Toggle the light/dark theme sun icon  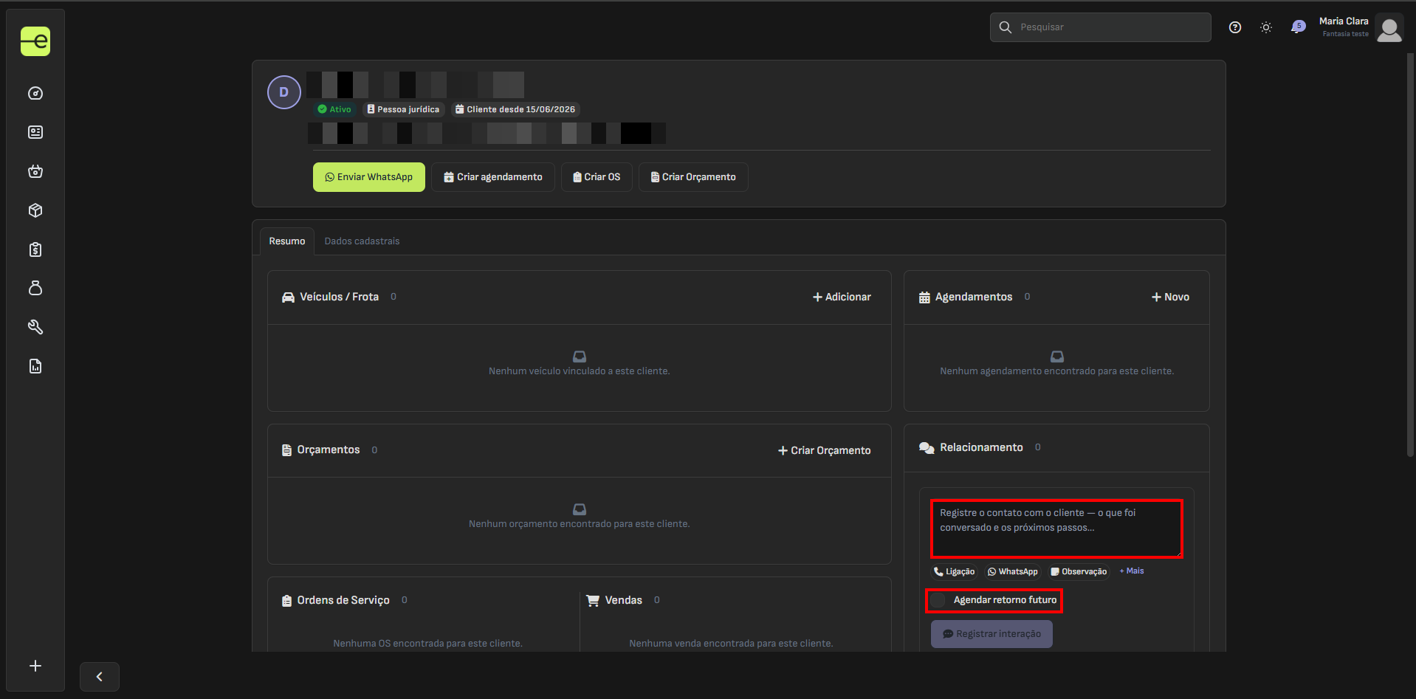coord(1266,27)
